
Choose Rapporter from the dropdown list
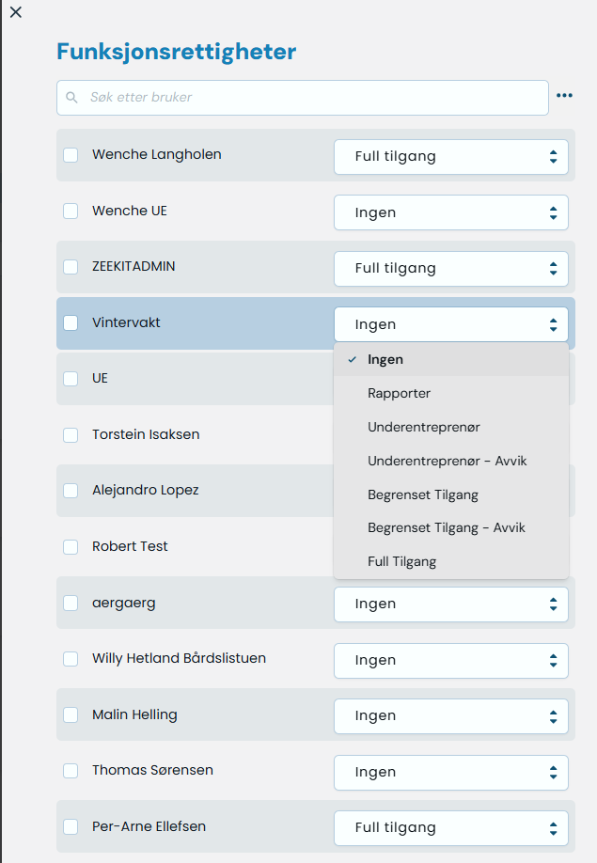400,393
